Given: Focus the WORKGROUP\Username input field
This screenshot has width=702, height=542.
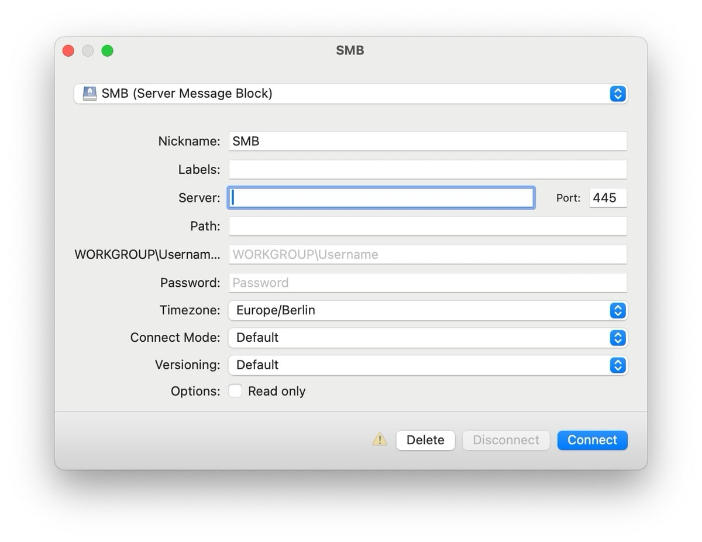Looking at the screenshot, I should coord(427,255).
